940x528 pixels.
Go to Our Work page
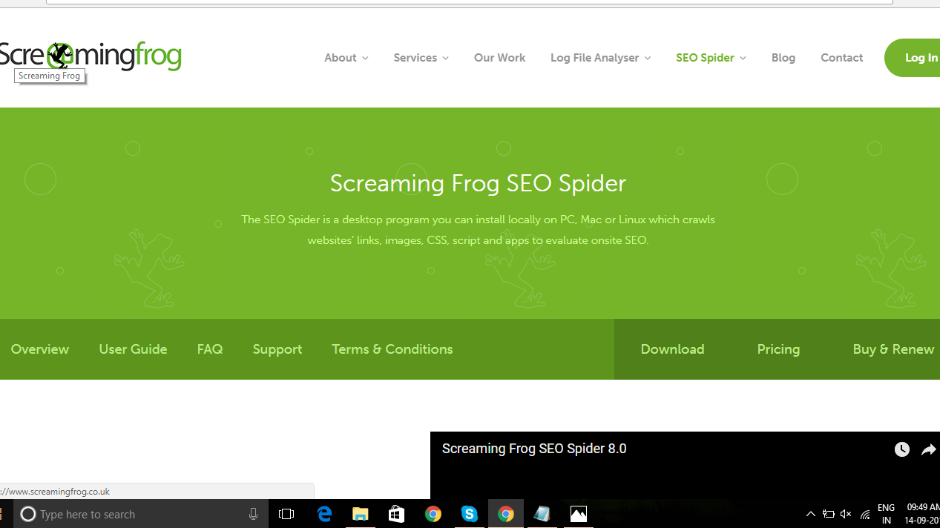[499, 58]
